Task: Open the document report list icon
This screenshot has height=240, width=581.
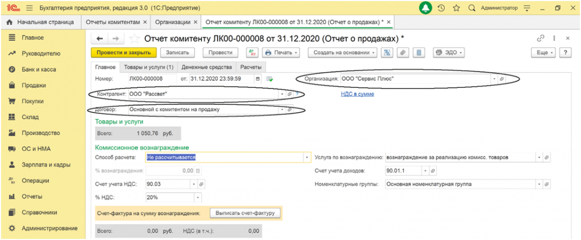Action: point(419,53)
